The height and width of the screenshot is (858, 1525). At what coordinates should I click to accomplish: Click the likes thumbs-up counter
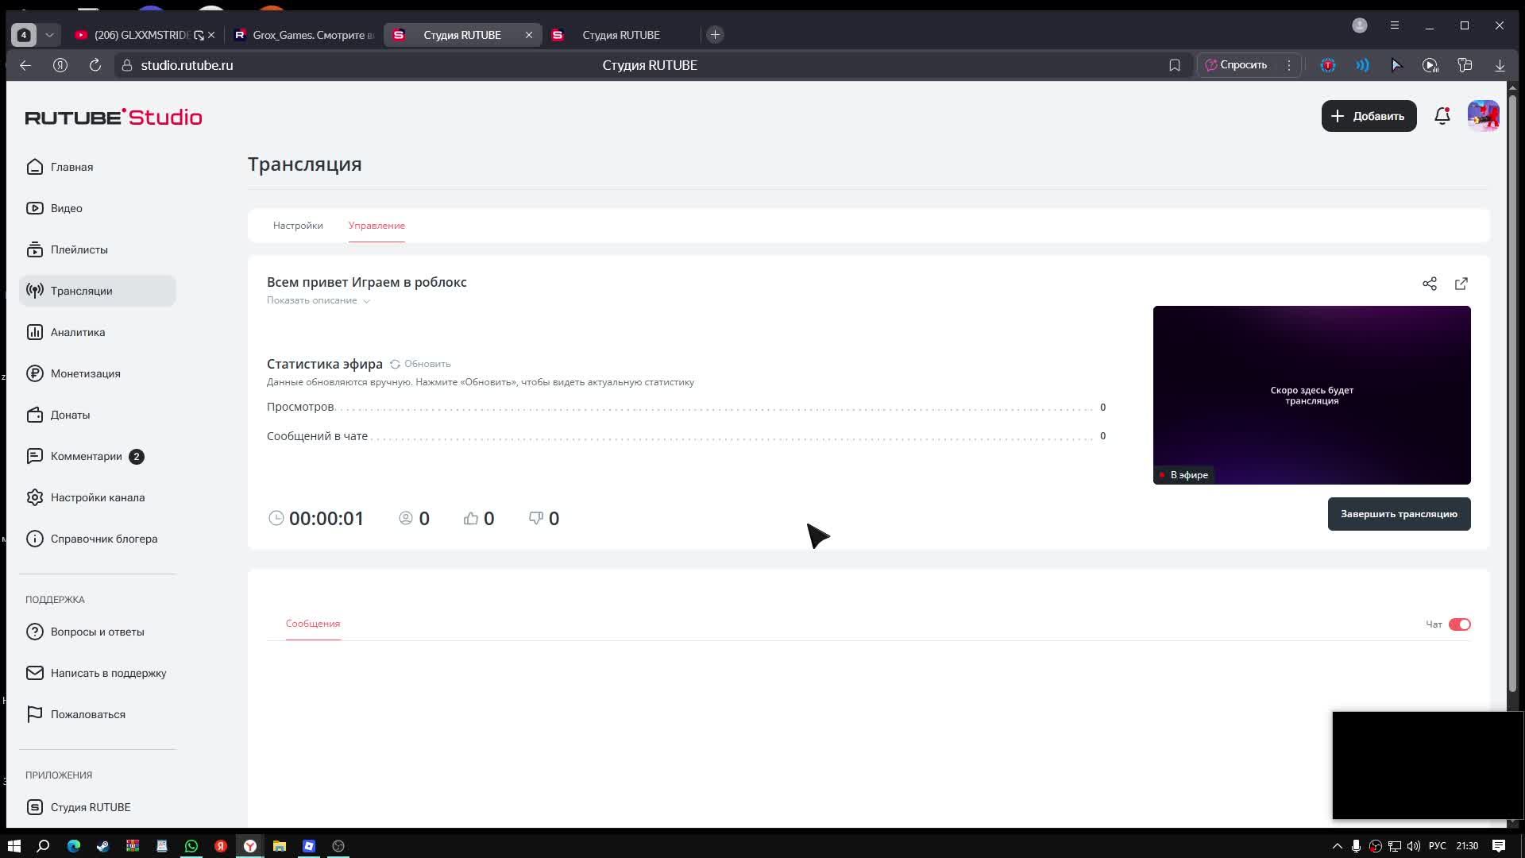479,518
